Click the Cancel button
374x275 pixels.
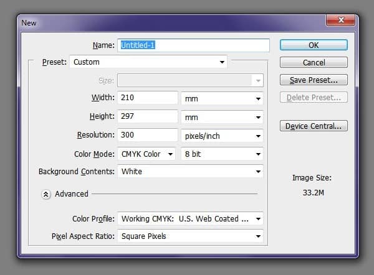coord(314,62)
